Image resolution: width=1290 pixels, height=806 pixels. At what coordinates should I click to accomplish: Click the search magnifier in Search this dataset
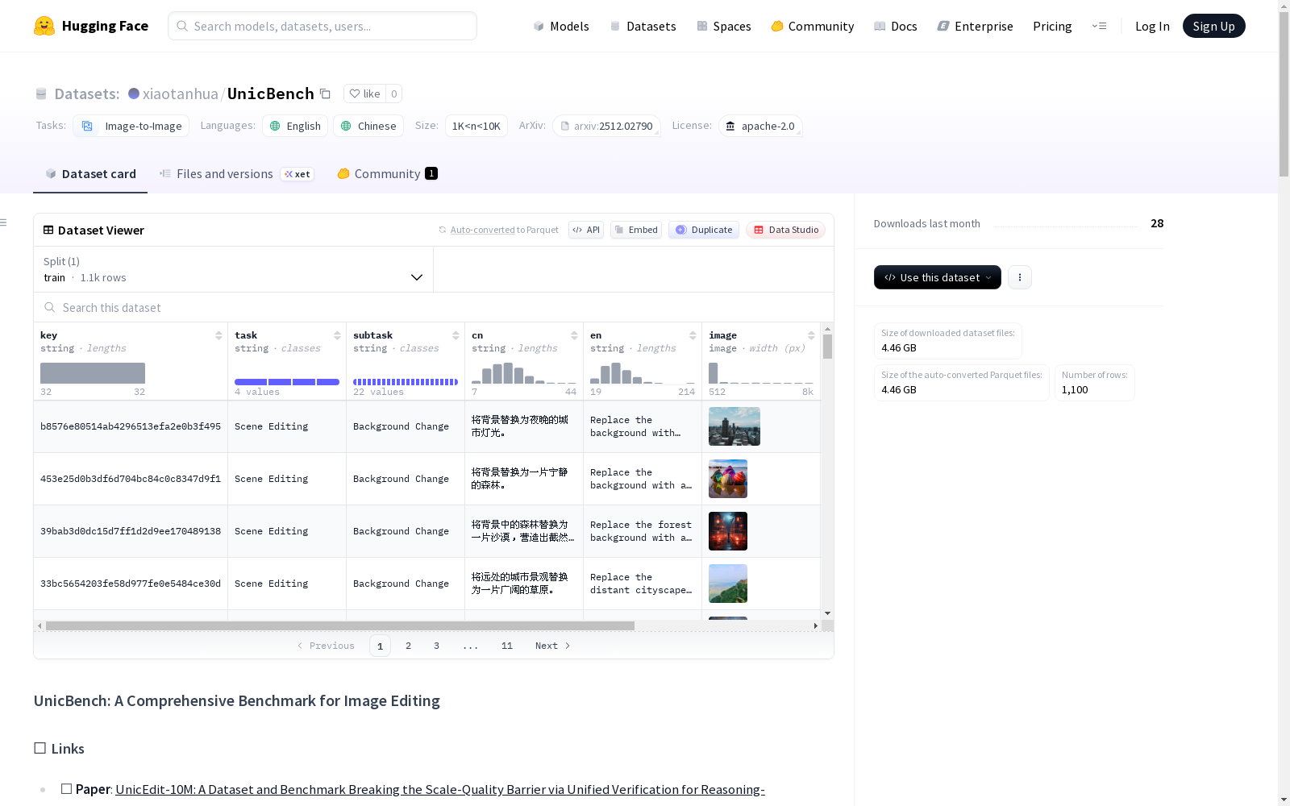[x=50, y=307]
